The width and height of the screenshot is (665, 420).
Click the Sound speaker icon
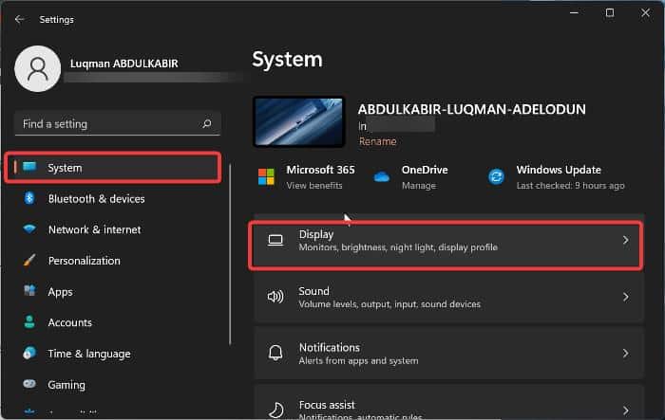tap(275, 297)
